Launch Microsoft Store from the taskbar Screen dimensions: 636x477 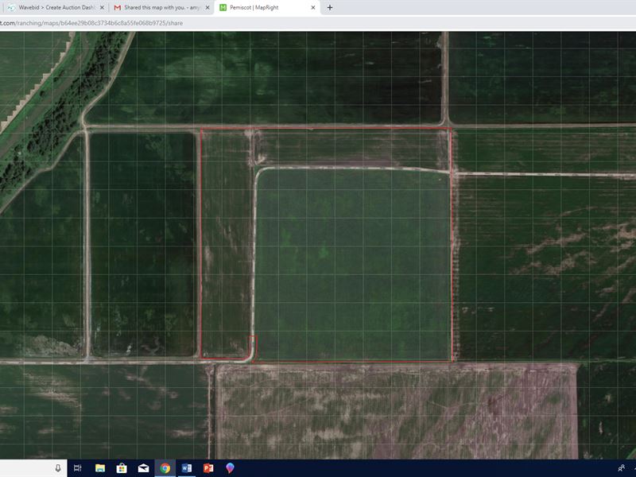pyautogui.click(x=121, y=469)
